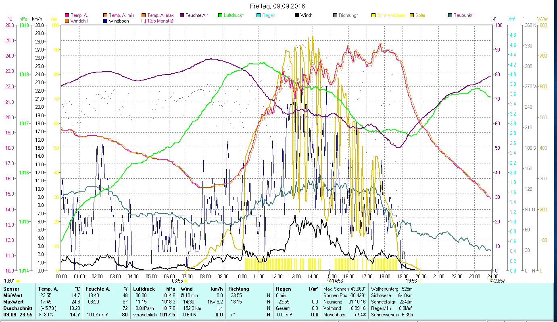Screen dimensions: 557x322
Task: Click the Max. Sonnen 43,660° entry
Action: coord(345,289)
